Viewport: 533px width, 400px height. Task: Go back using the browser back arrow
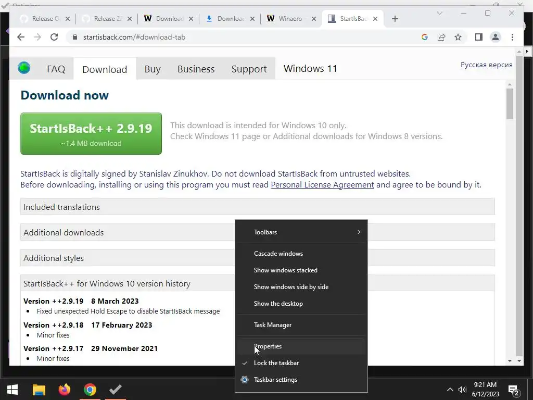21,37
